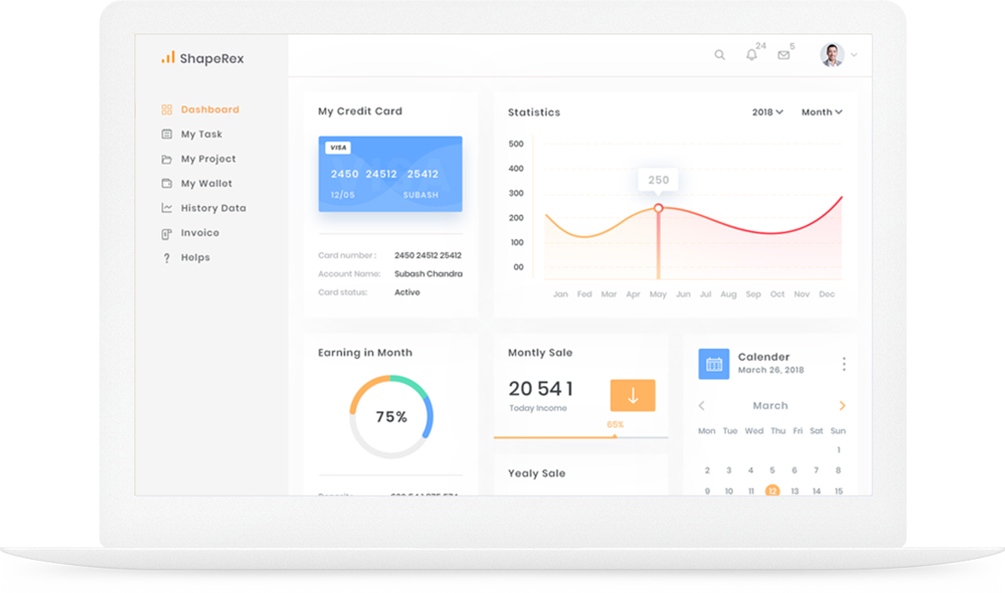Open the notifications bell icon
This screenshot has width=1005, height=593.
click(x=752, y=55)
